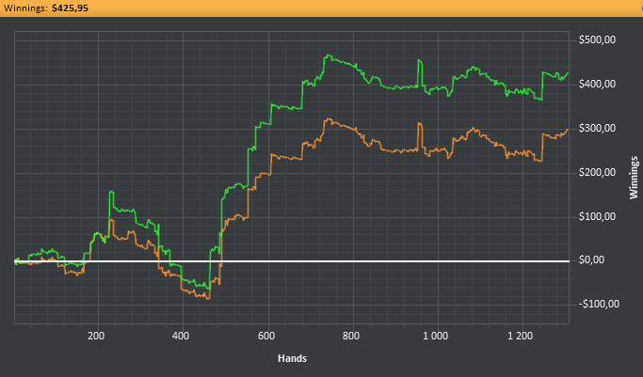Click the -$100,00 y-axis label
The image size is (643, 377).
coord(599,304)
